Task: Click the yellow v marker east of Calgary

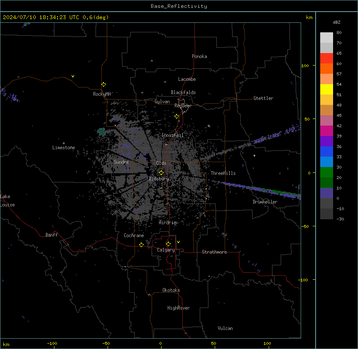Action: coord(178,242)
